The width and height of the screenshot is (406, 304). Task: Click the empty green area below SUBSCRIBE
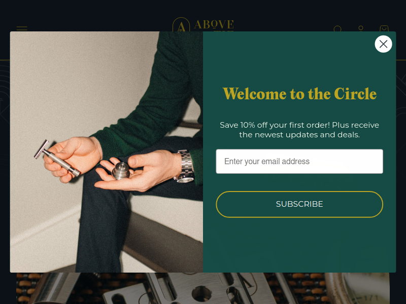click(x=299, y=244)
